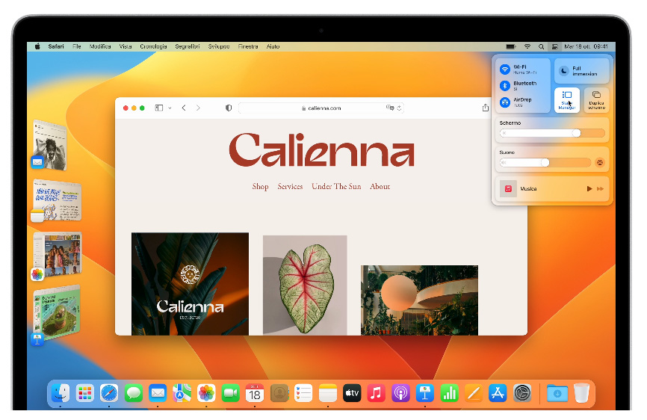Click the calienna.com address field

321,108
